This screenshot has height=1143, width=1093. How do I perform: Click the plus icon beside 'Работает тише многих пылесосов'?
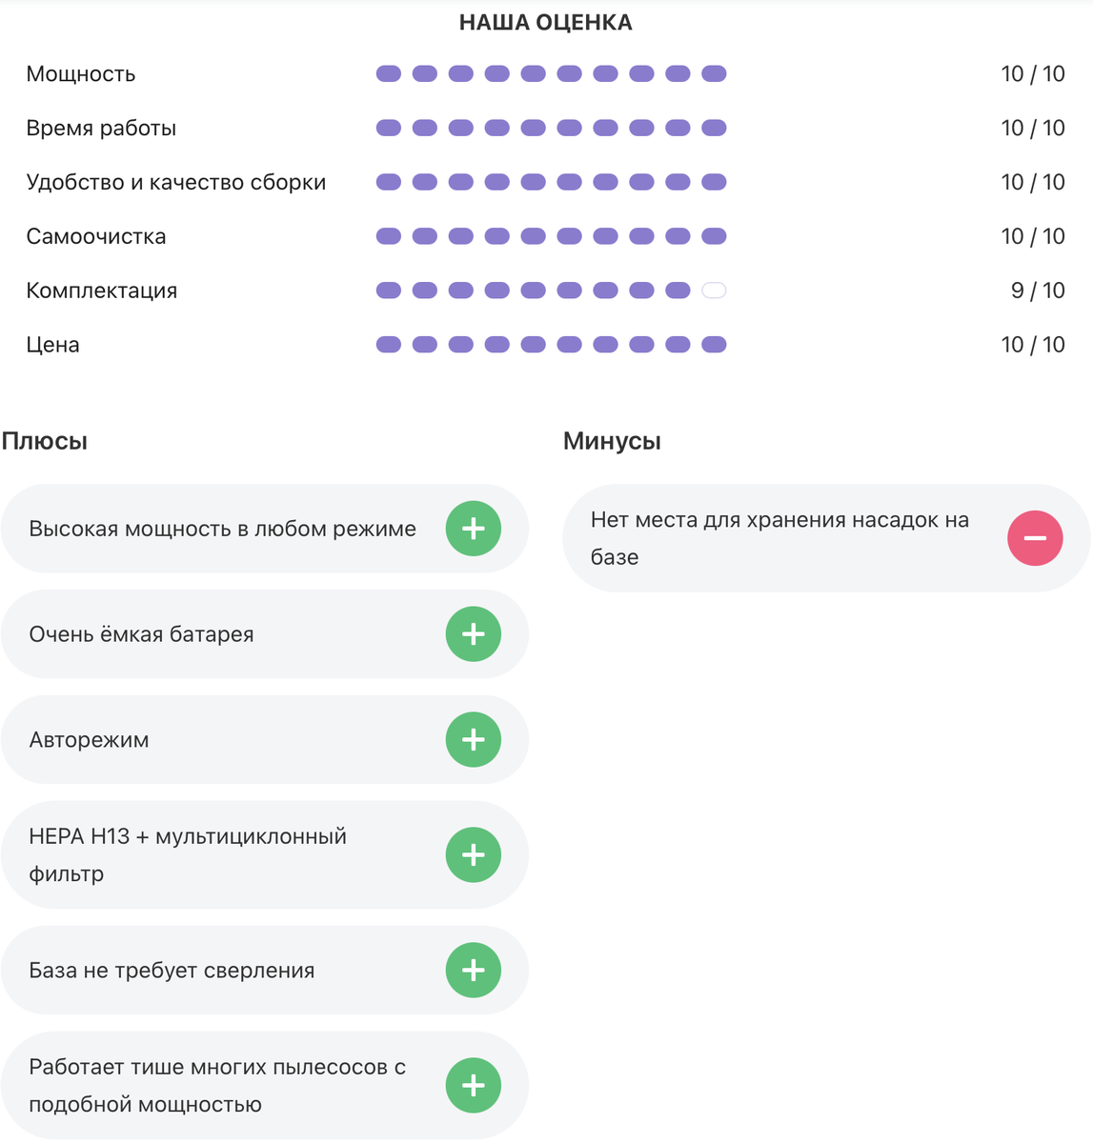tap(474, 1086)
